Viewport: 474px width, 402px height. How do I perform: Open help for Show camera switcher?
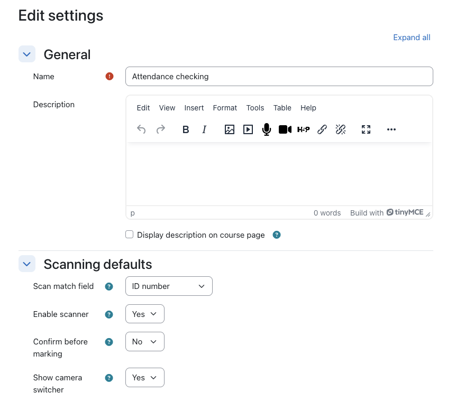(109, 378)
